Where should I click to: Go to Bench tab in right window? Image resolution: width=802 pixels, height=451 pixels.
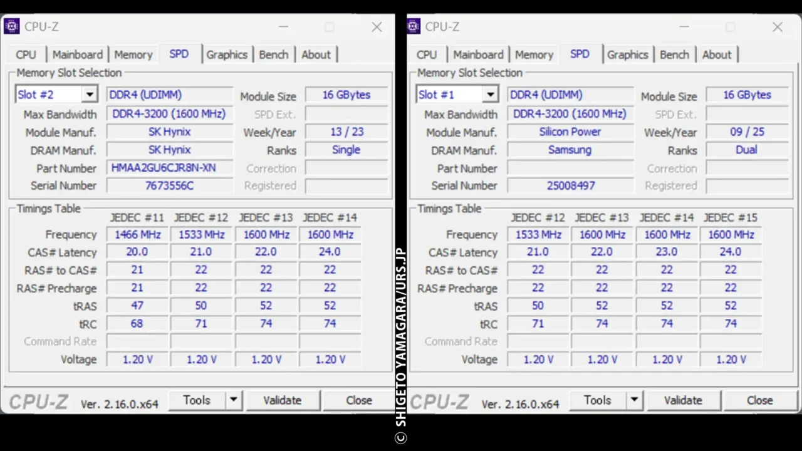point(674,54)
